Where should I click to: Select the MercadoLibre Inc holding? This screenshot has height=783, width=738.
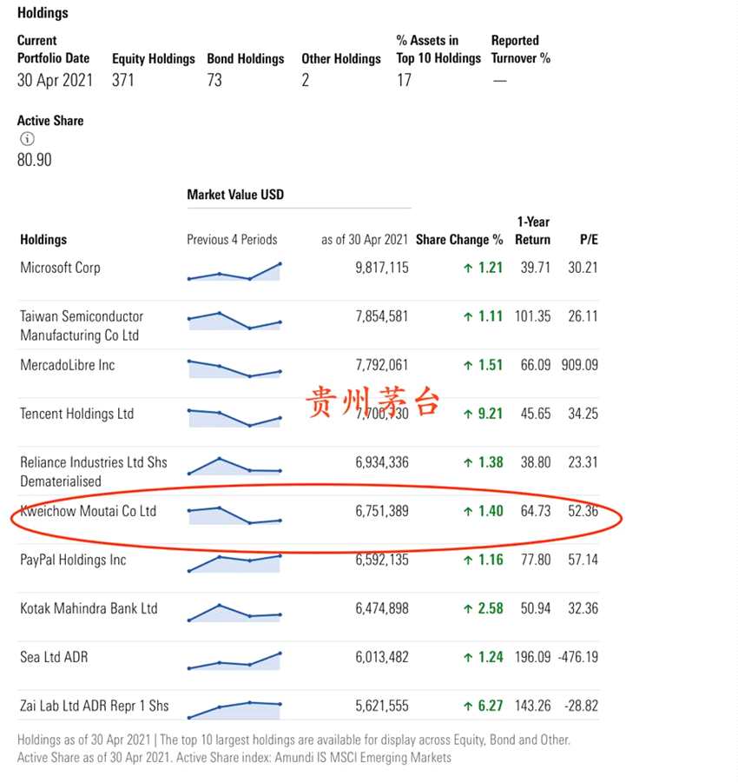(x=68, y=365)
